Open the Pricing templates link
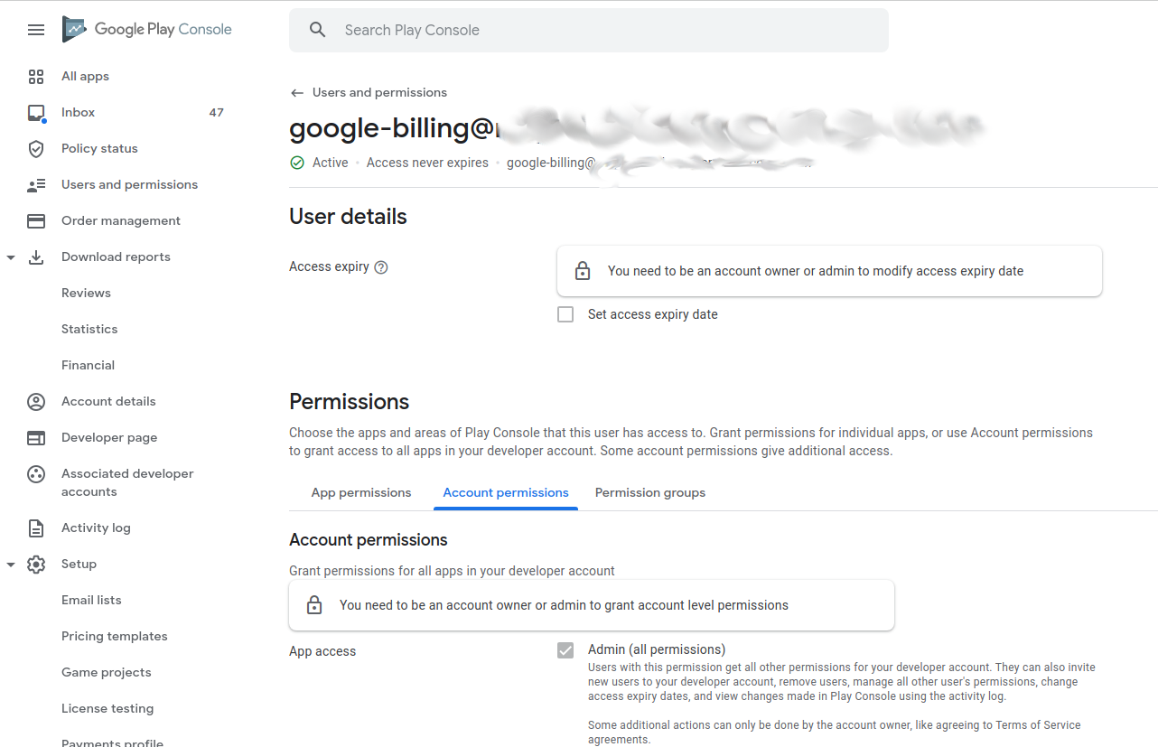Image resolution: width=1158 pixels, height=747 pixels. click(x=115, y=637)
